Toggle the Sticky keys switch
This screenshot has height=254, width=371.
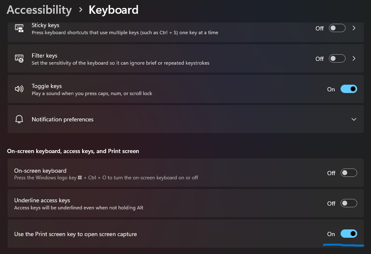tap(337, 28)
